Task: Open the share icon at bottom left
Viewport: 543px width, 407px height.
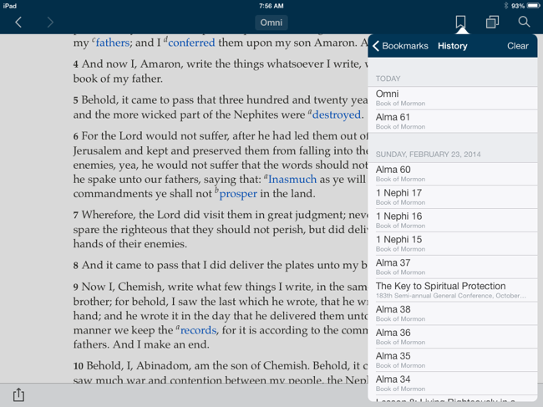Action: (x=18, y=394)
